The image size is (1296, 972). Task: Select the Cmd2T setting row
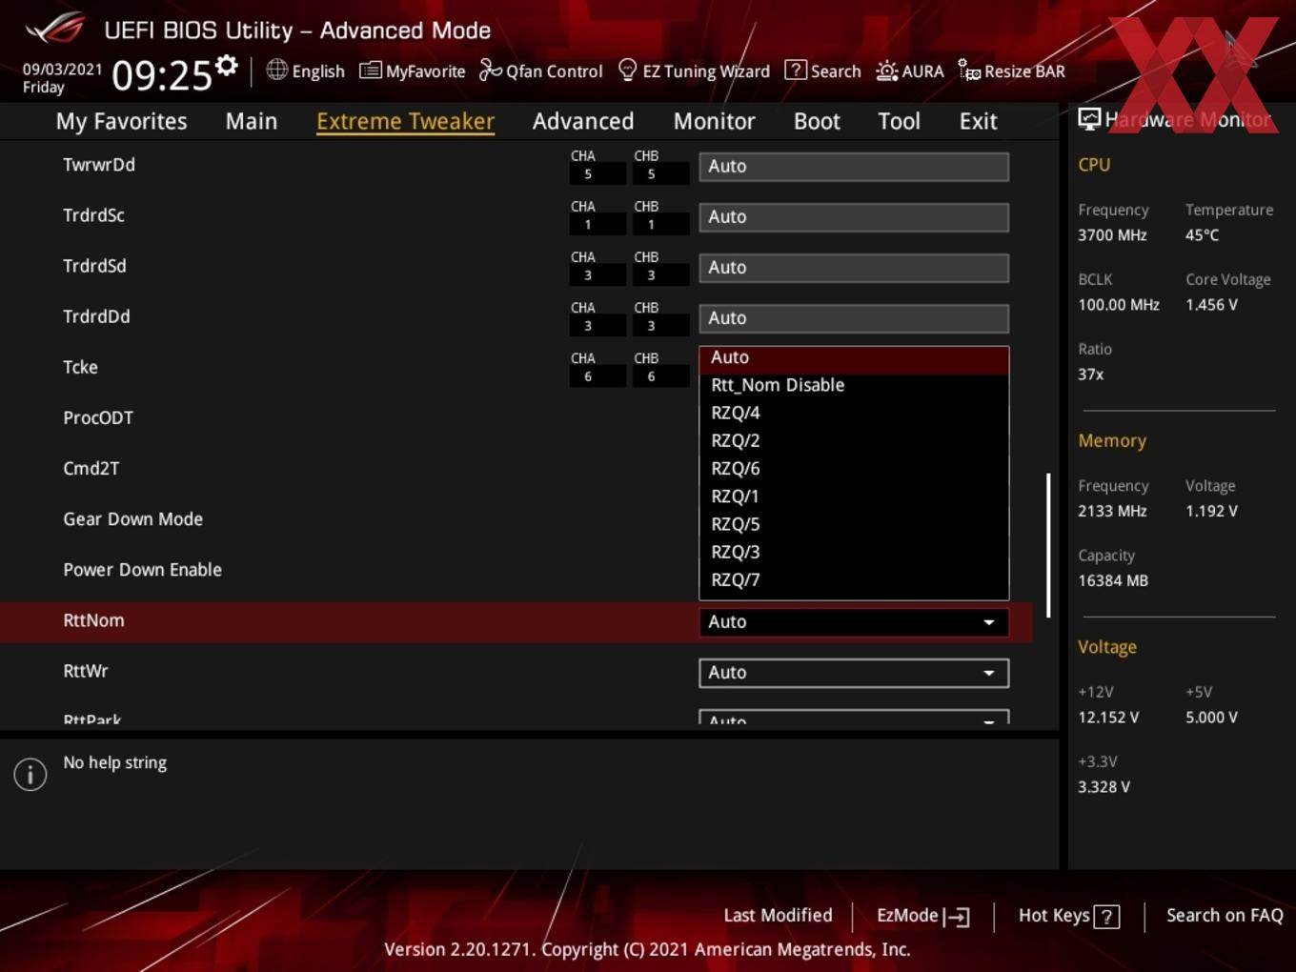pos(516,469)
